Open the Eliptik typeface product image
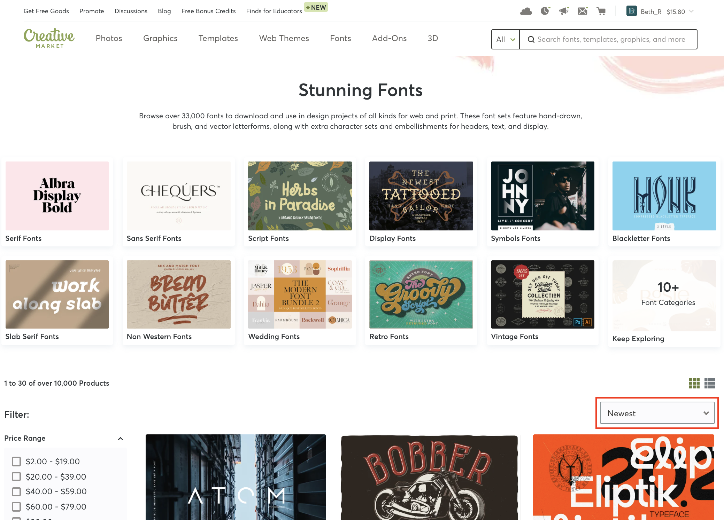Image resolution: width=724 pixels, height=520 pixels. (x=624, y=477)
